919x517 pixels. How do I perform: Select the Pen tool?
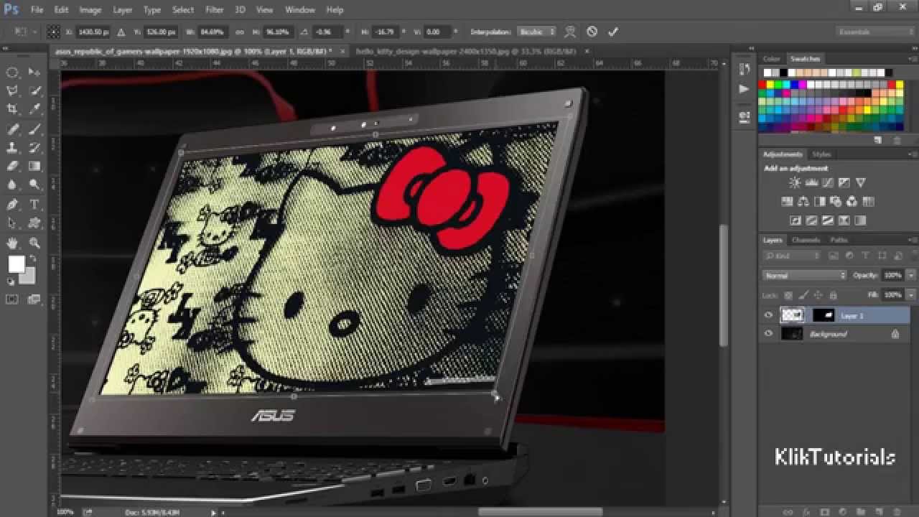12,205
